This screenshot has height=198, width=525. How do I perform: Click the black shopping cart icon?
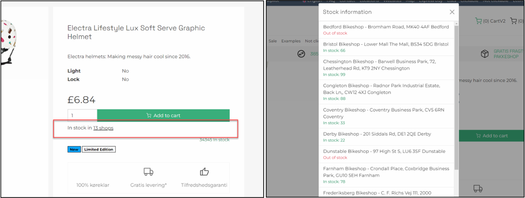click(513, 21)
